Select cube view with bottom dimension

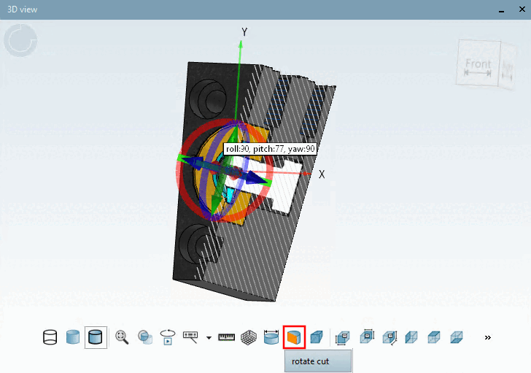pyautogui.click(x=342, y=338)
